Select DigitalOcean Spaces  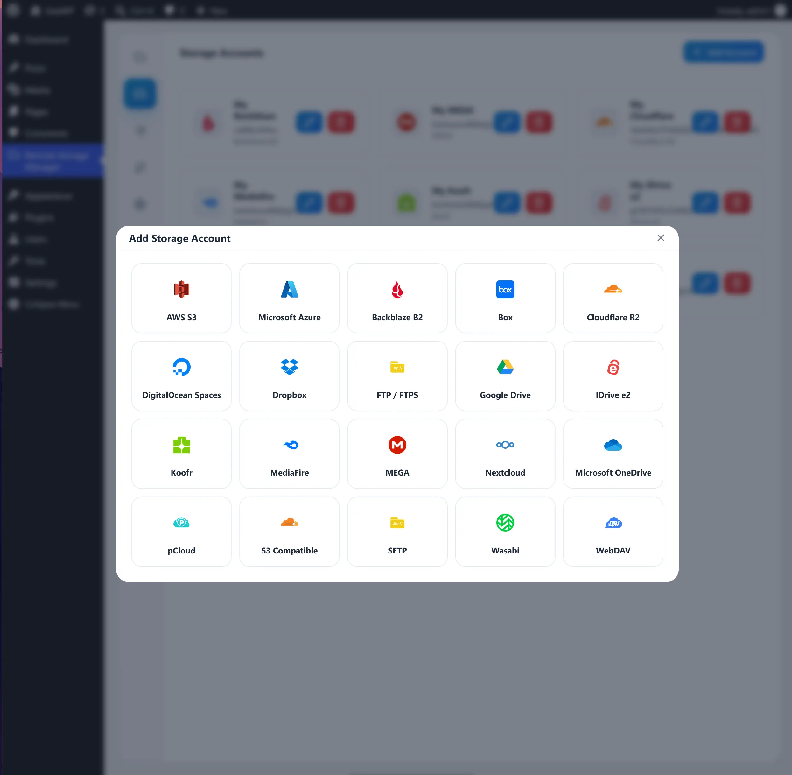point(181,376)
